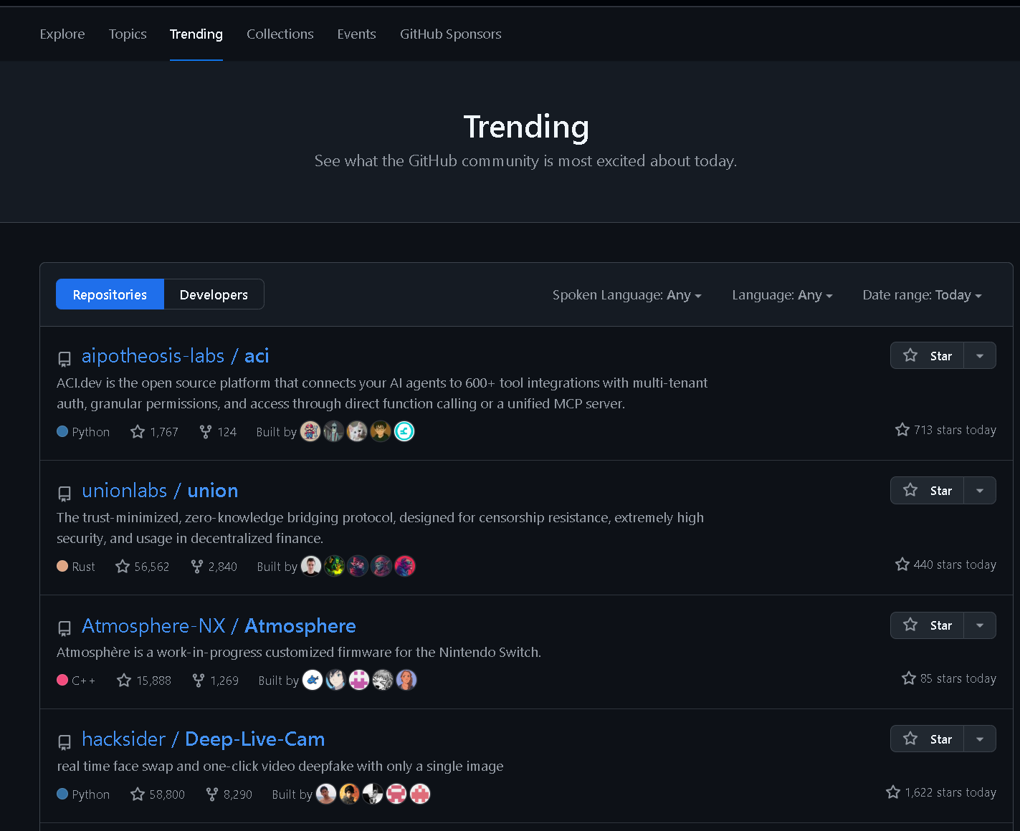View stargazers via 56,562 star count

point(143,567)
